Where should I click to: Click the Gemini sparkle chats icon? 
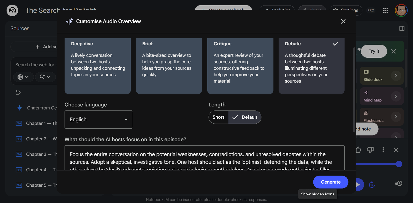[x=19, y=108]
